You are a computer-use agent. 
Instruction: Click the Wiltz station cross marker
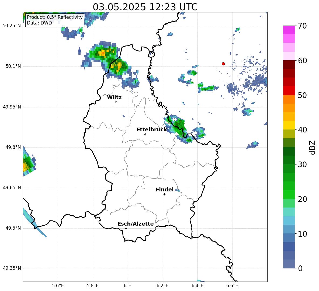point(116,102)
